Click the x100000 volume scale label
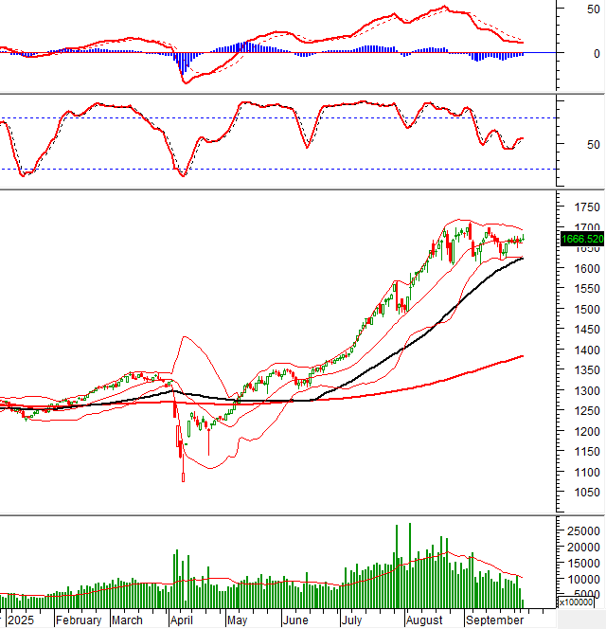 (579, 602)
